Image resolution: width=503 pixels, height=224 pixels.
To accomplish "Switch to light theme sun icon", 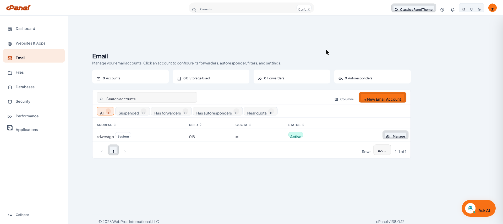I will [464, 9].
